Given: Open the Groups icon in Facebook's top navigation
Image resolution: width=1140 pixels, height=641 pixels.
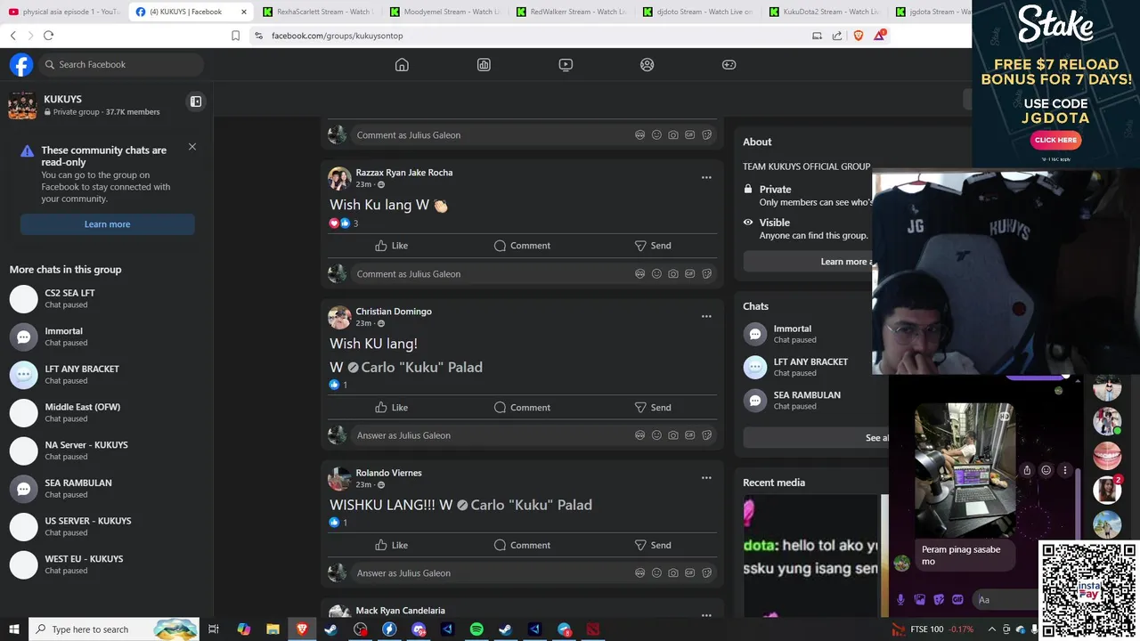Looking at the screenshot, I should point(647,65).
